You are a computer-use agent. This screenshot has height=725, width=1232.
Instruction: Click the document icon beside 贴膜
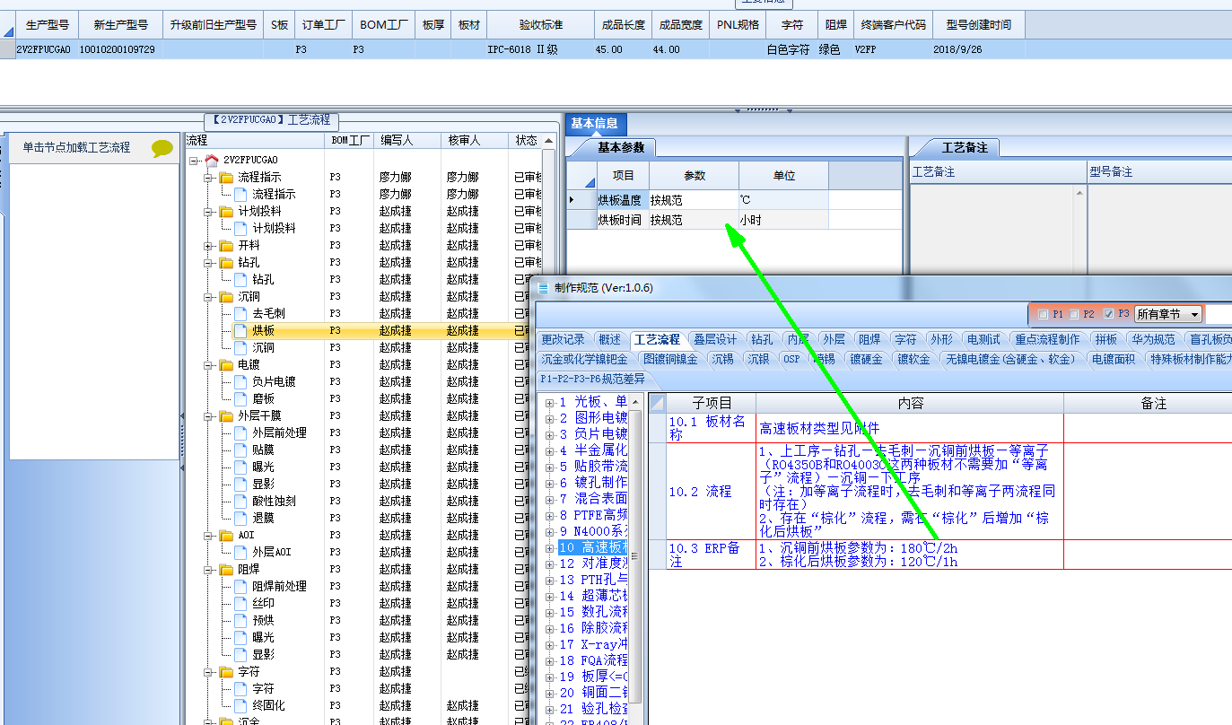pyautogui.click(x=240, y=450)
